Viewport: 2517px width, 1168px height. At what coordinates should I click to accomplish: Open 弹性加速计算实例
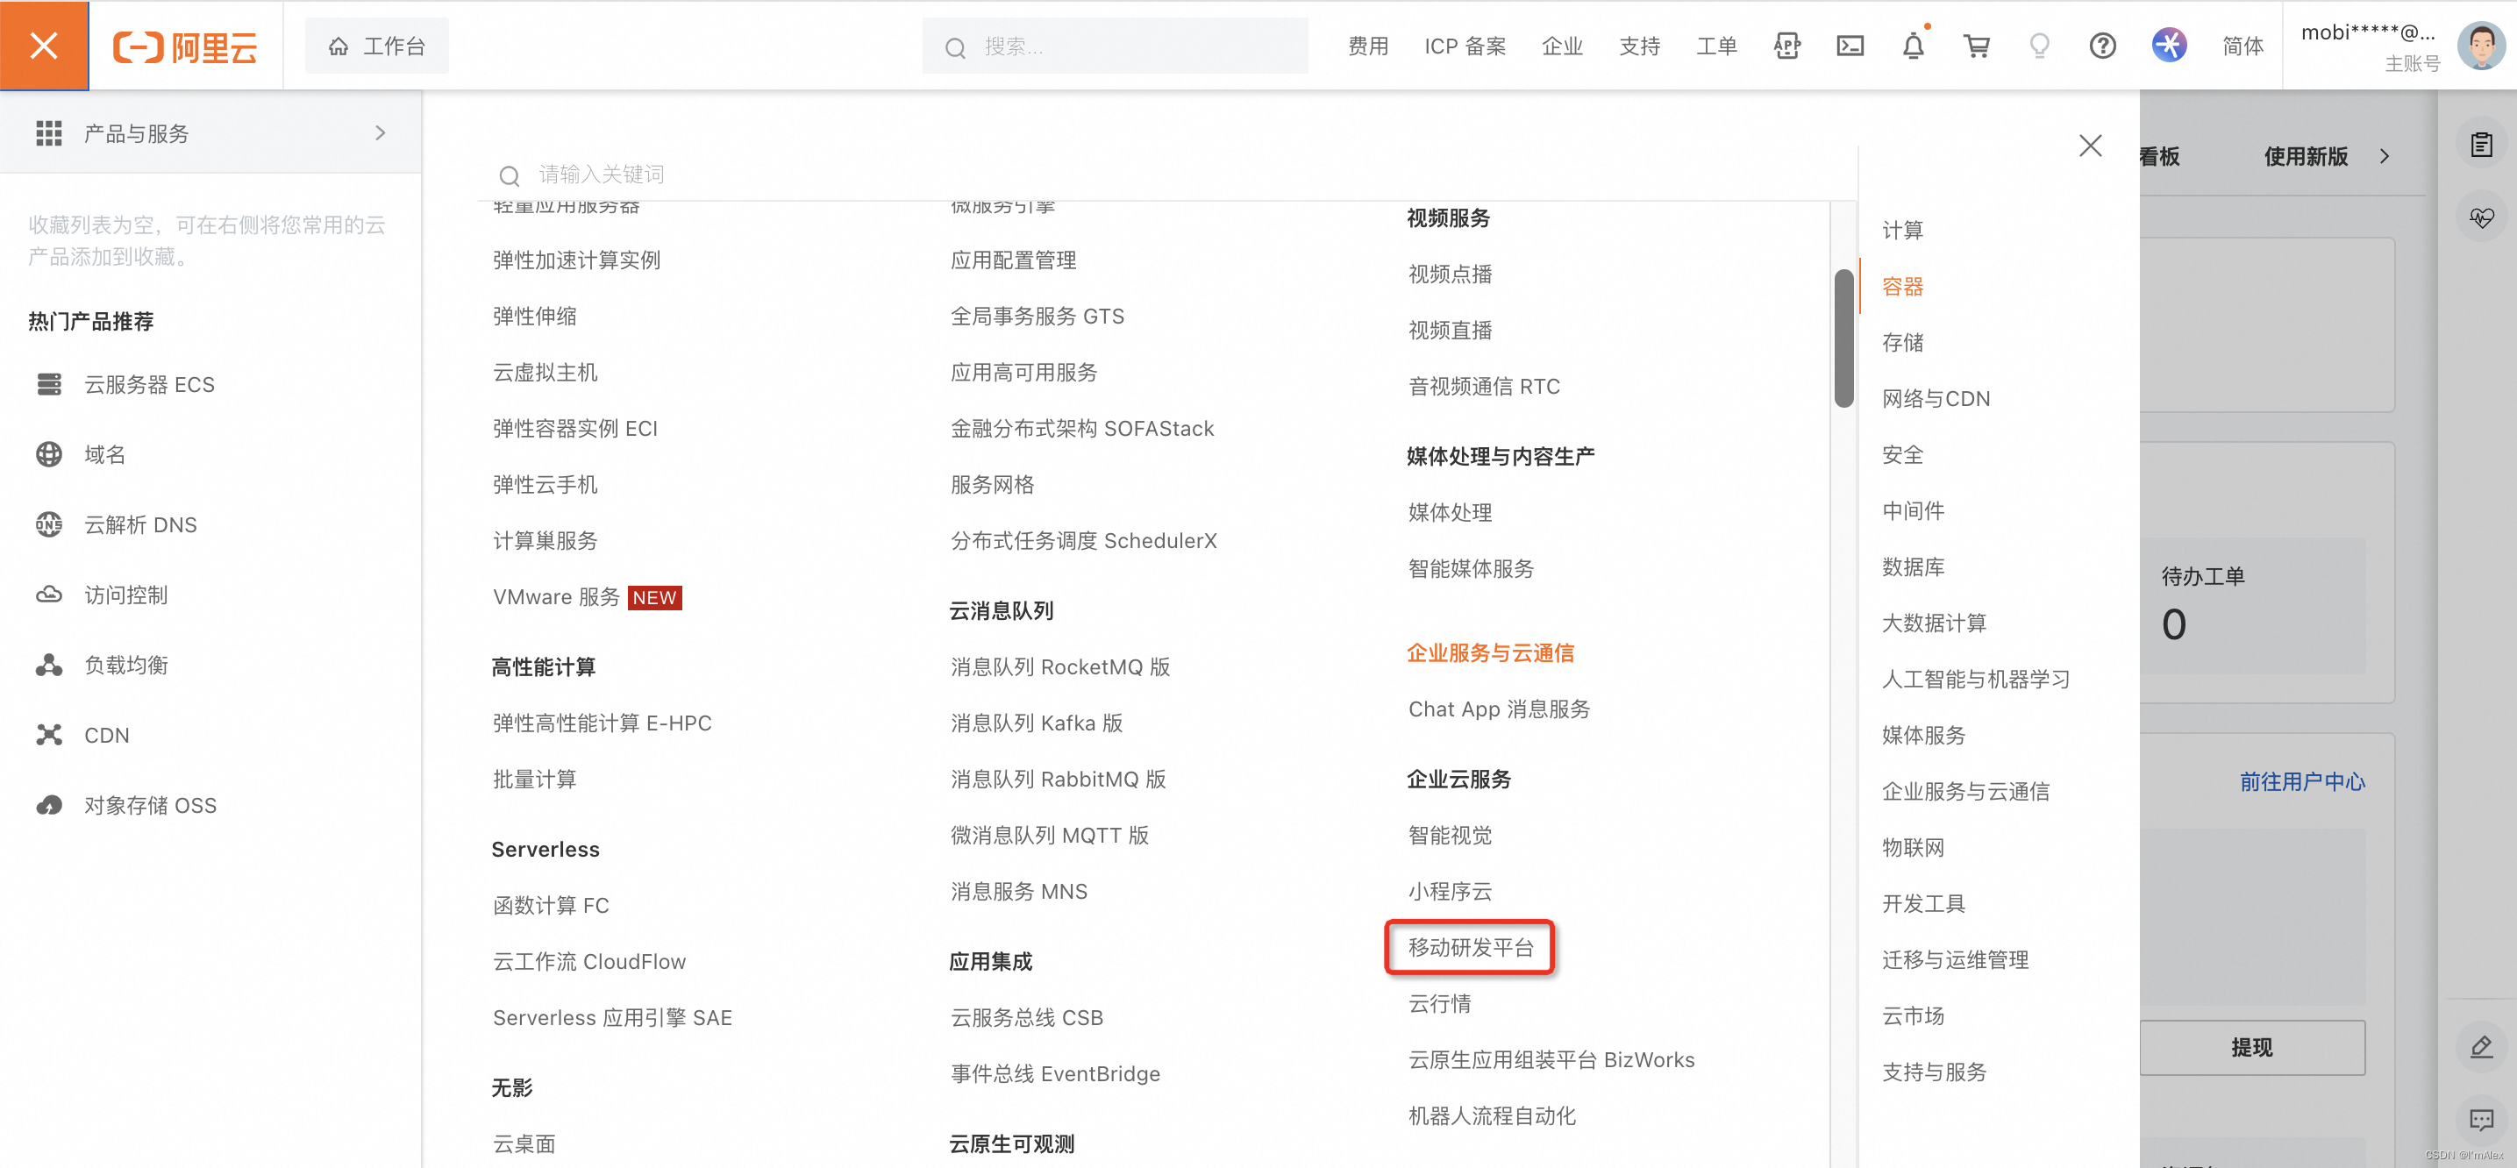[575, 260]
